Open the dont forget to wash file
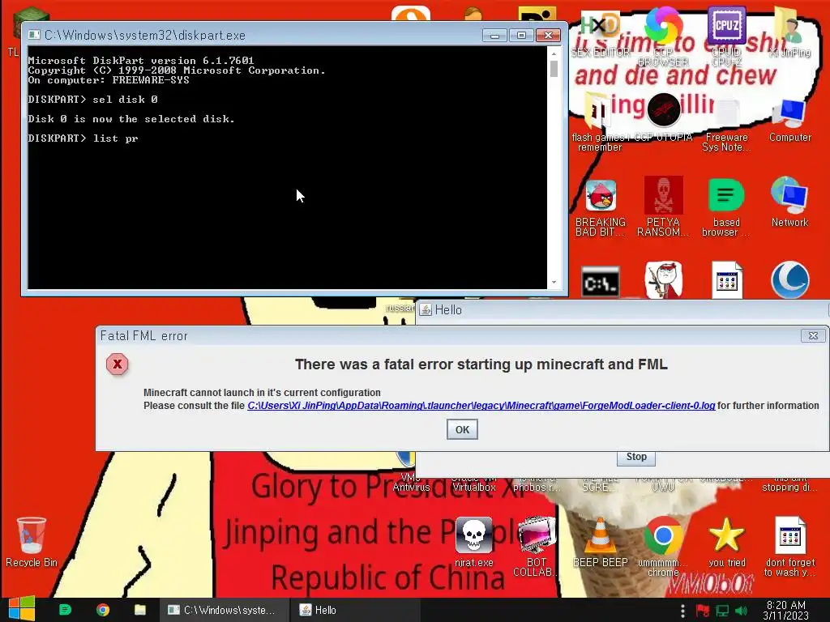830x622 pixels. click(789, 547)
